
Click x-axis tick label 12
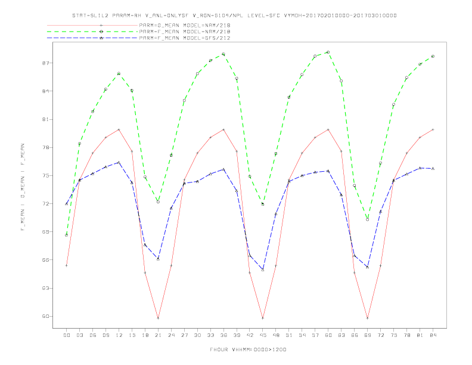coord(119,335)
